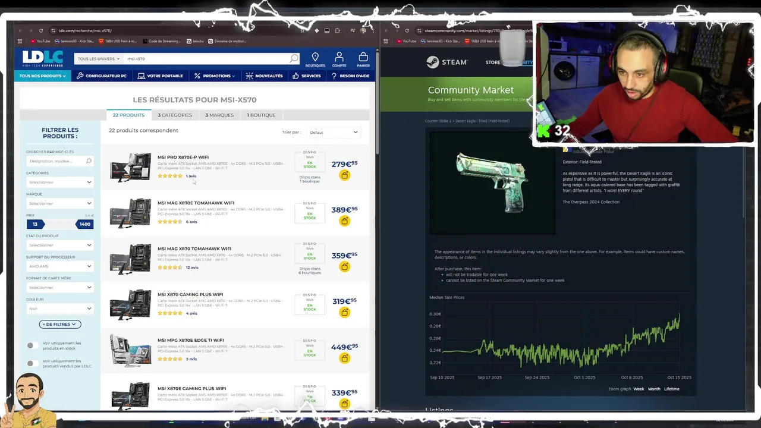Add MSI MAG X870E TOMAHAWK WIFI to cart
The width and height of the screenshot is (761, 428).
pos(345,221)
